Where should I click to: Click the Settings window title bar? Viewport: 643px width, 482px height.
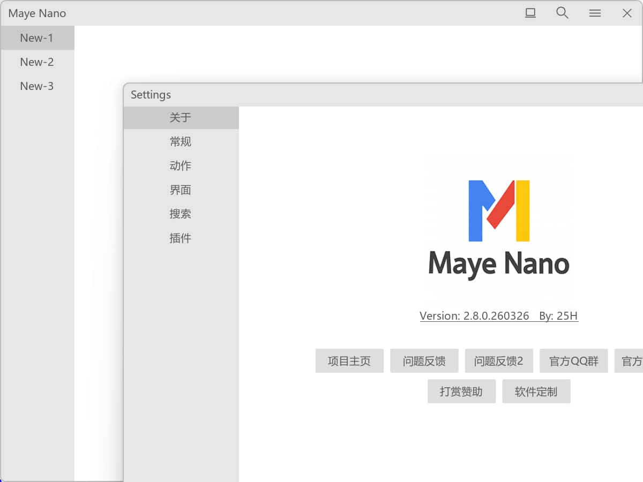(x=383, y=95)
